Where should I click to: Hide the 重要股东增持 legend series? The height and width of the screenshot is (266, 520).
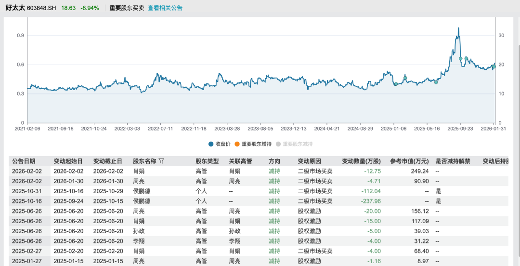[253, 144]
